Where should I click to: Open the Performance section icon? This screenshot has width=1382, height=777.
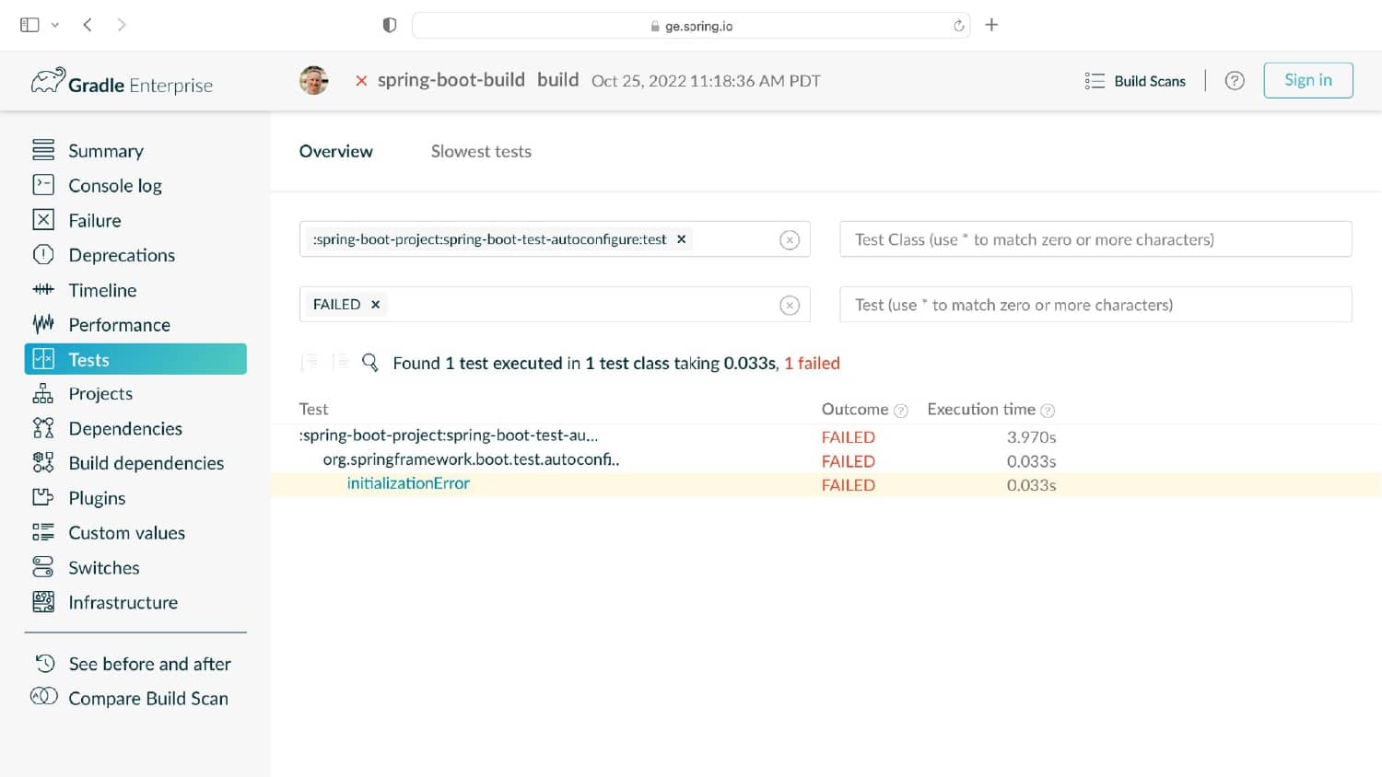coord(43,324)
